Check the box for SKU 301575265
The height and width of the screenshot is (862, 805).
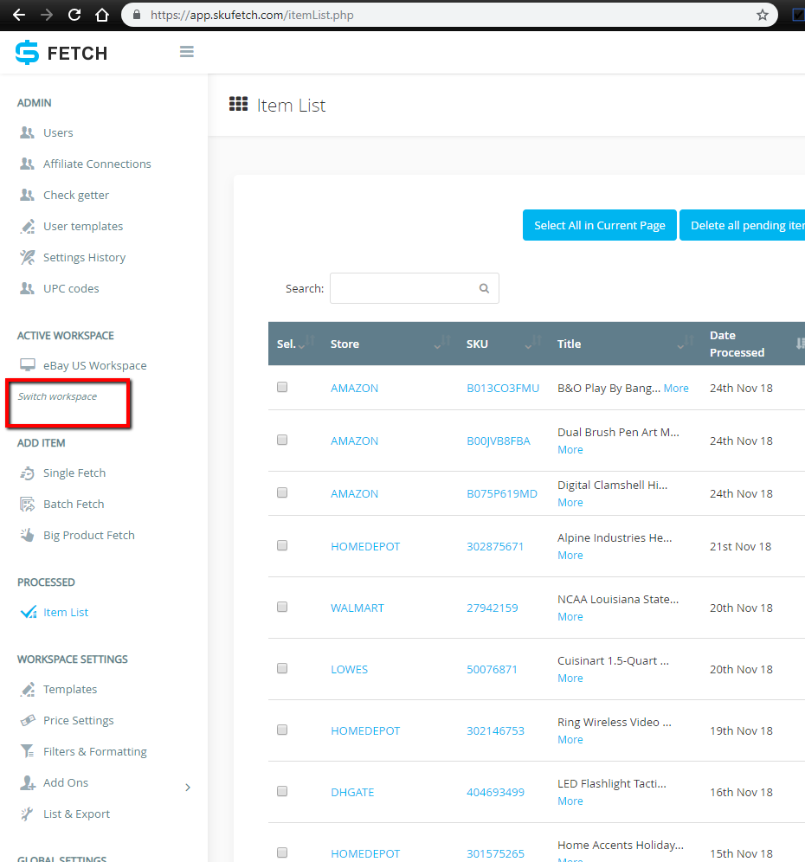tap(282, 852)
